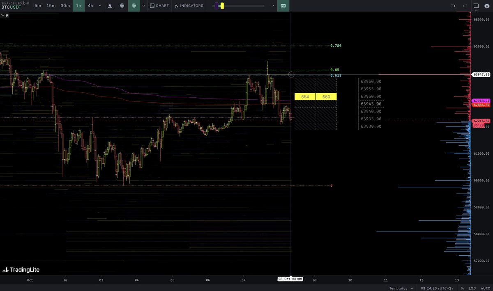Image resolution: width=493 pixels, height=291 pixels.
Task: Click the 0 fib level label
Action: tap(331, 186)
